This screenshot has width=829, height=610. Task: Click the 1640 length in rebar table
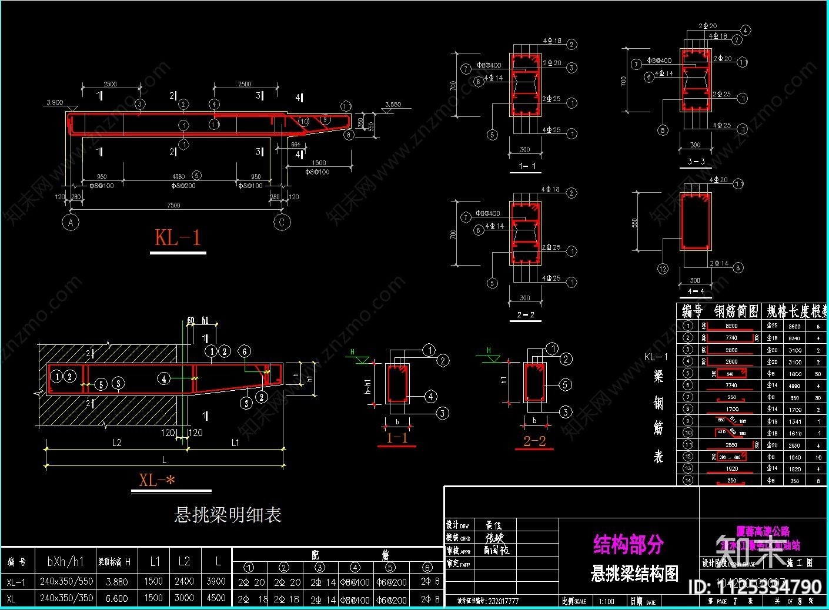[x=795, y=457]
